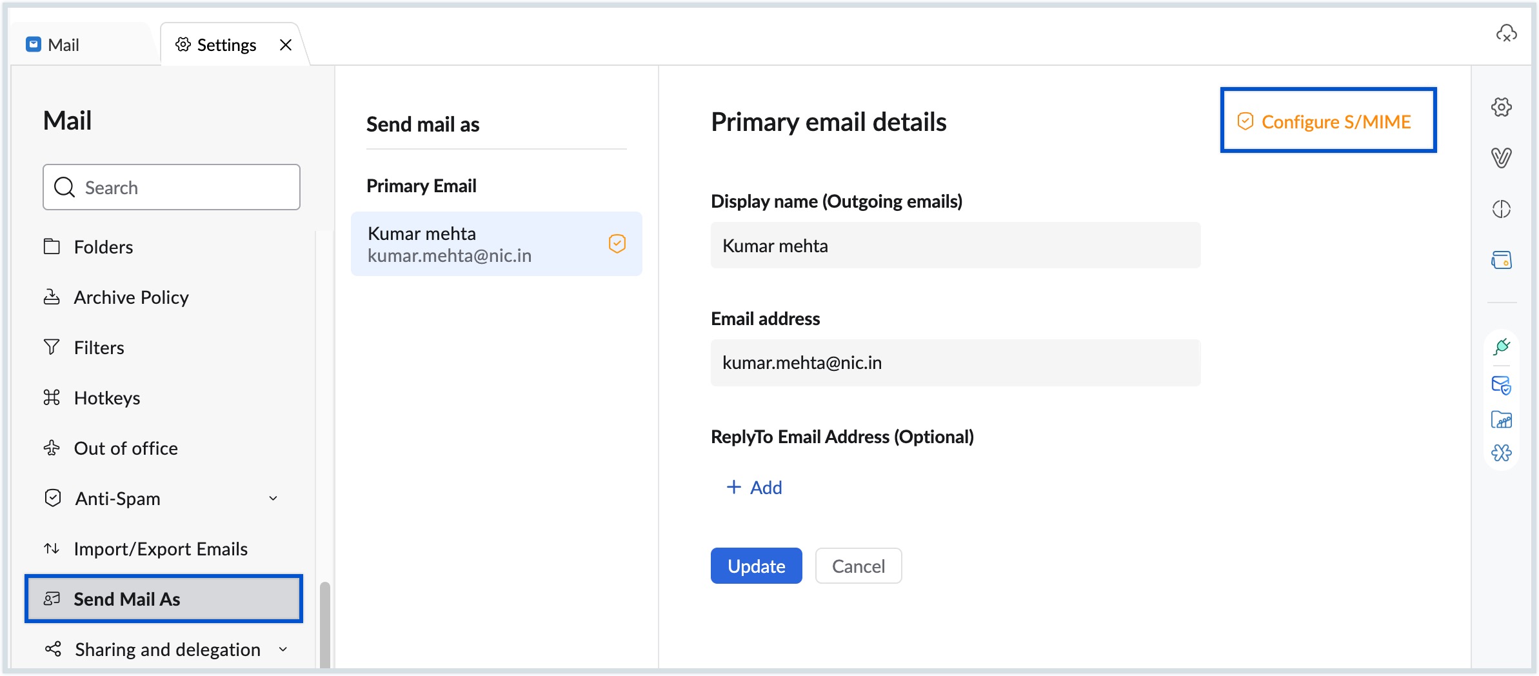Click the Update button
1539x676 pixels.
point(756,566)
